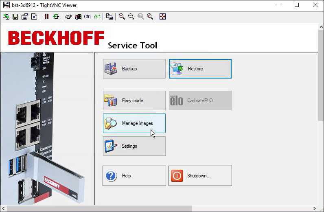Save the session using the floppy disk icon

click(15, 17)
